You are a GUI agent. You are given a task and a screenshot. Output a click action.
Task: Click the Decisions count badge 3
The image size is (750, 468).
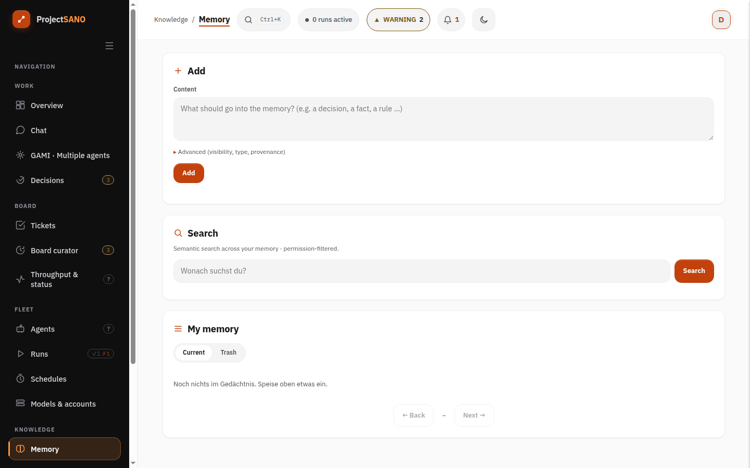click(x=108, y=180)
